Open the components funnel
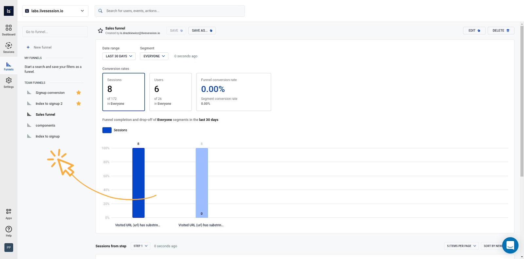This screenshot has height=259, width=524. point(46,125)
